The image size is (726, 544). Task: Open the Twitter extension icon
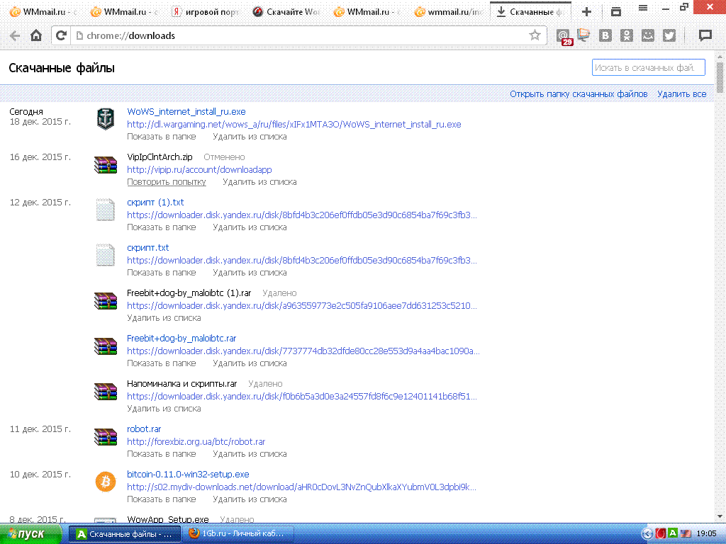[669, 35]
